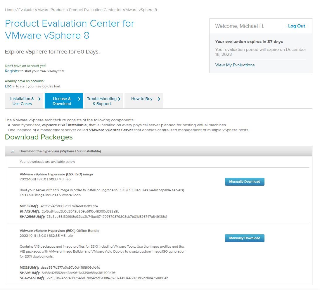Viewport: 320px width, 290px height.
Task: Open the How to Buy tab
Action: 143,101
